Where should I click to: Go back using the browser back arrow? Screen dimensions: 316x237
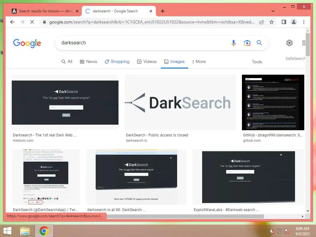click(x=12, y=22)
